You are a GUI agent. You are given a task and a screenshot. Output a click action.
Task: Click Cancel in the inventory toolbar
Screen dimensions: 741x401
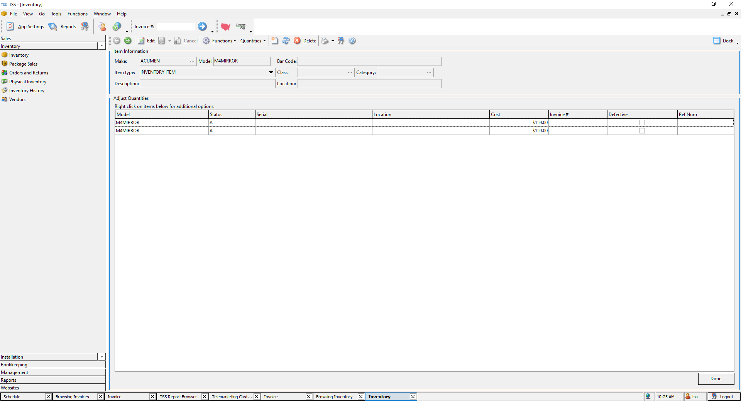click(x=186, y=41)
